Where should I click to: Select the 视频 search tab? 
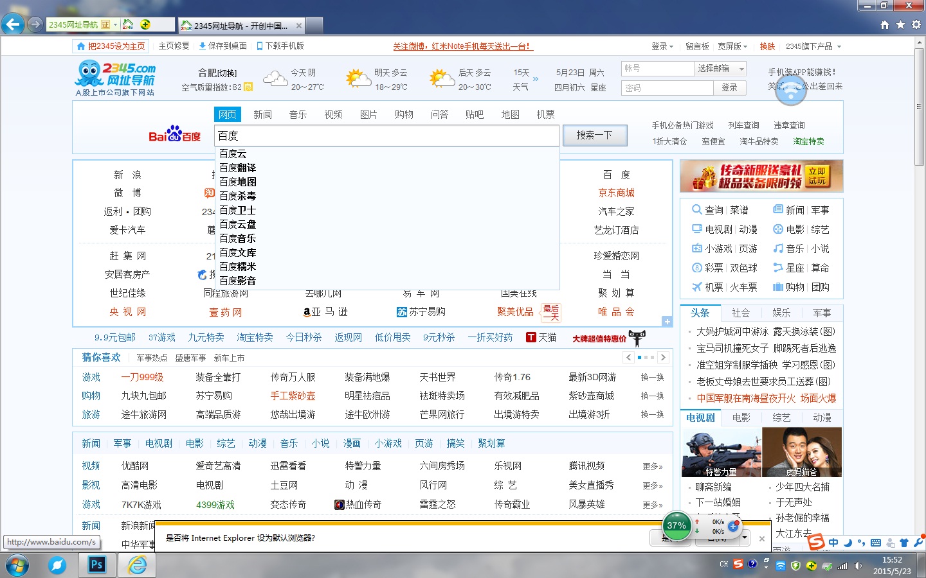click(333, 114)
